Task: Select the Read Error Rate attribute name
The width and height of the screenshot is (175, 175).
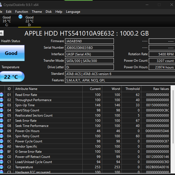Action: coord(26,95)
